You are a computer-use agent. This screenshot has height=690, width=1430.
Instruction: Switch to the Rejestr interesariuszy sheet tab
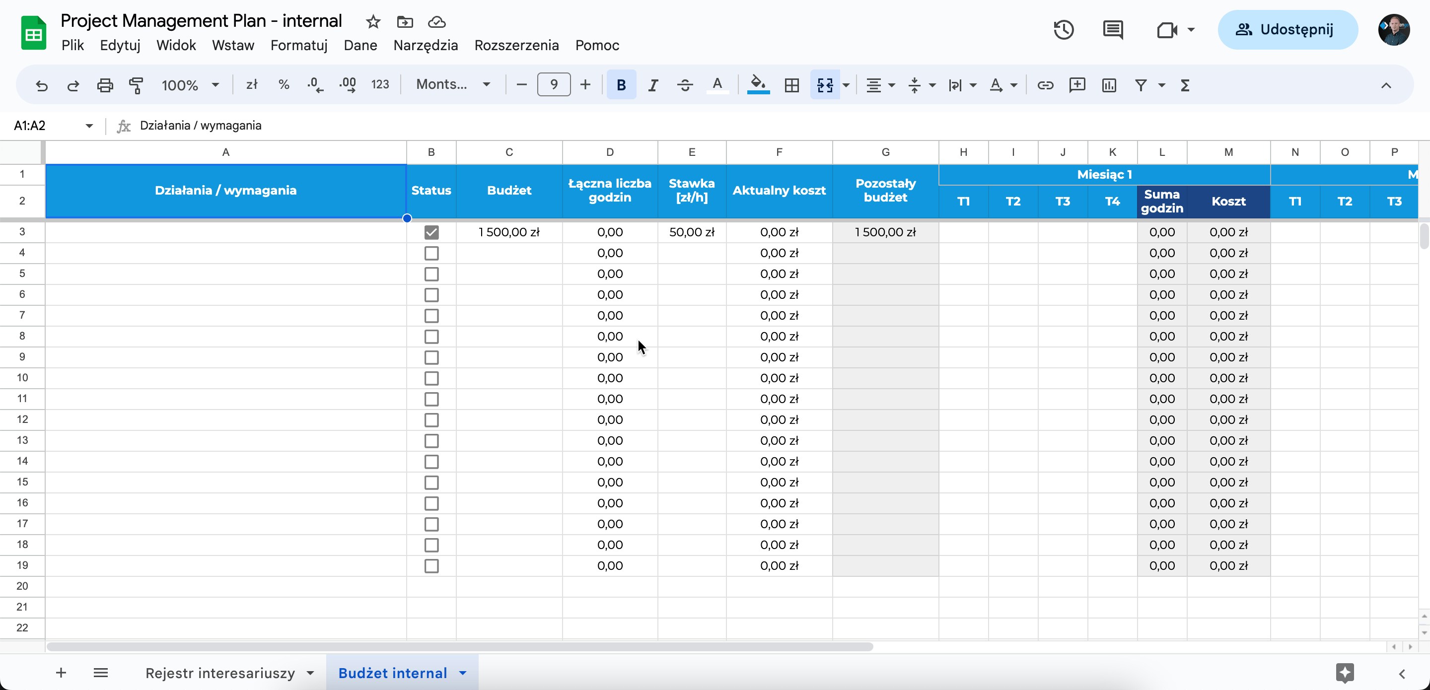coord(220,673)
